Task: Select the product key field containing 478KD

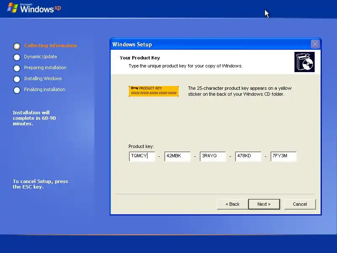Action: coord(248,156)
